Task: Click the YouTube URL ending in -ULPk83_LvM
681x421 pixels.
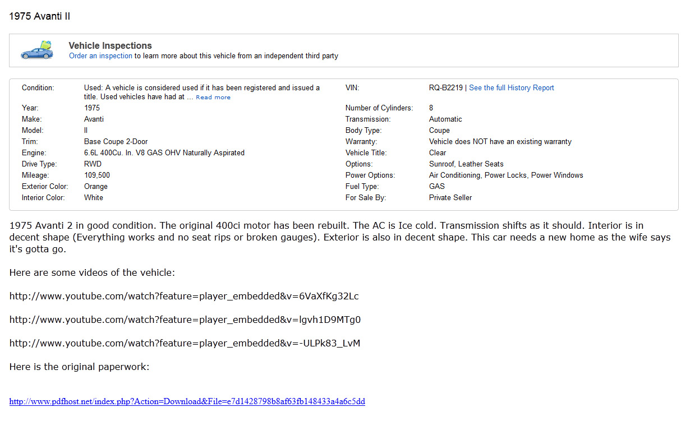Action: [x=185, y=344]
